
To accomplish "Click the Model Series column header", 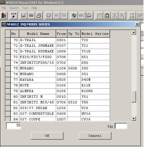I will (x=95, y=34).
